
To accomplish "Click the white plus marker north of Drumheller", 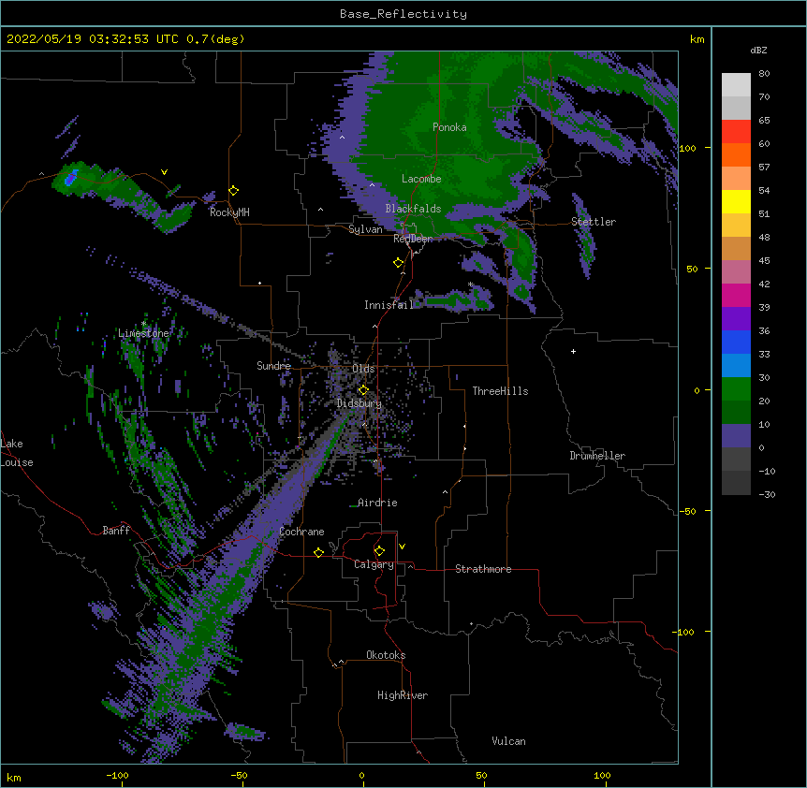I will tap(573, 351).
